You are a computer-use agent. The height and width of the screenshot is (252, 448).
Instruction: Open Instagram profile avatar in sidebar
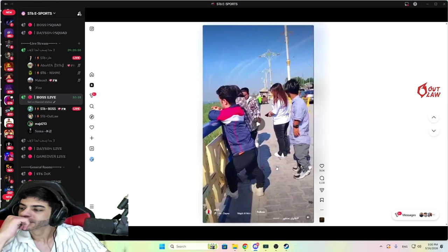click(92, 159)
